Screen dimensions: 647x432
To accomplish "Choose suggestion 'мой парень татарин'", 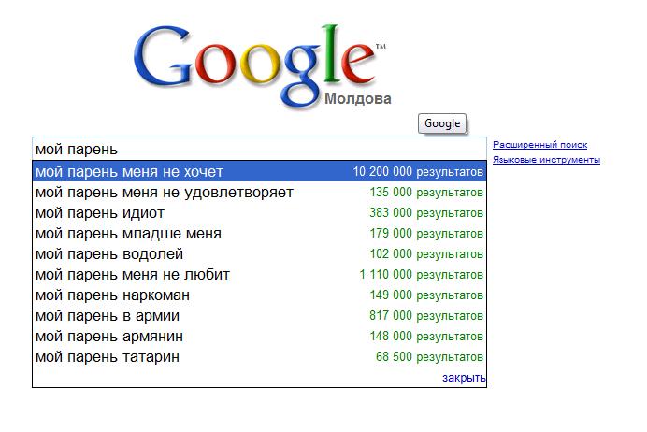I will pyautogui.click(x=259, y=357).
